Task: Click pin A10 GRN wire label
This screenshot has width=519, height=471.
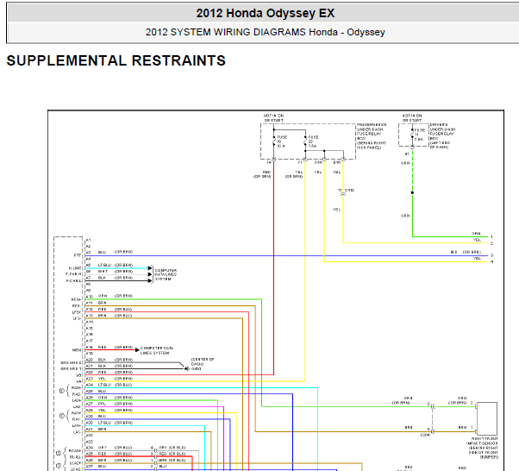Action: pos(103,296)
